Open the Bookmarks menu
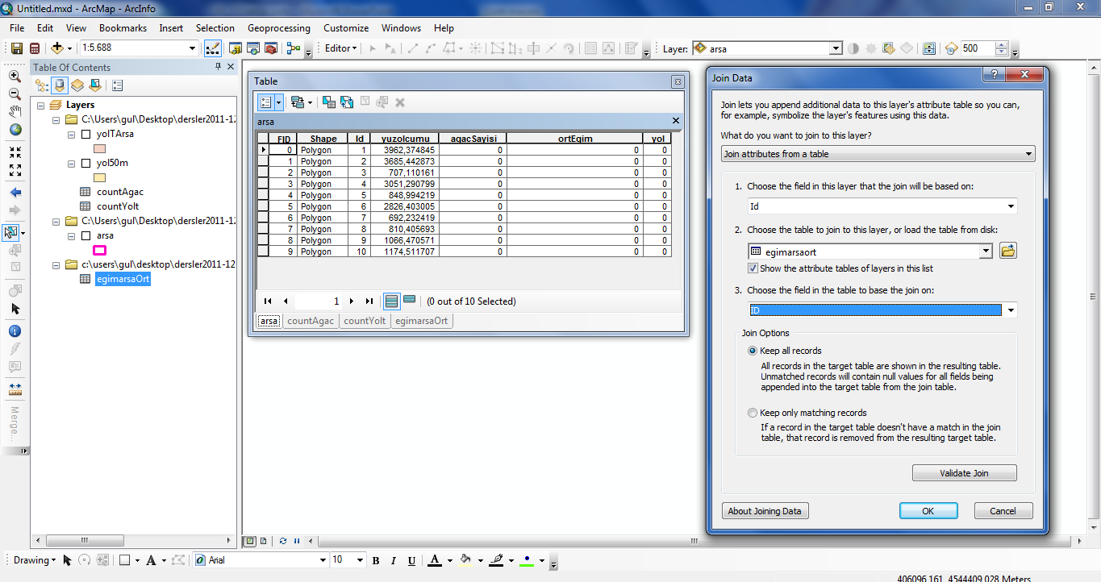1101x582 pixels. [123, 28]
